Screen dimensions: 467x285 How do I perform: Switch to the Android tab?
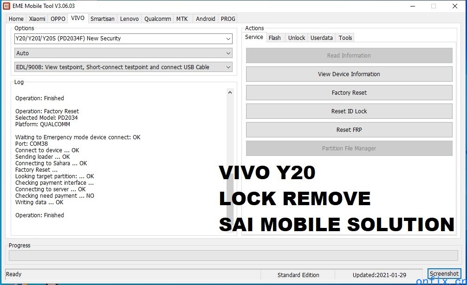click(x=206, y=19)
